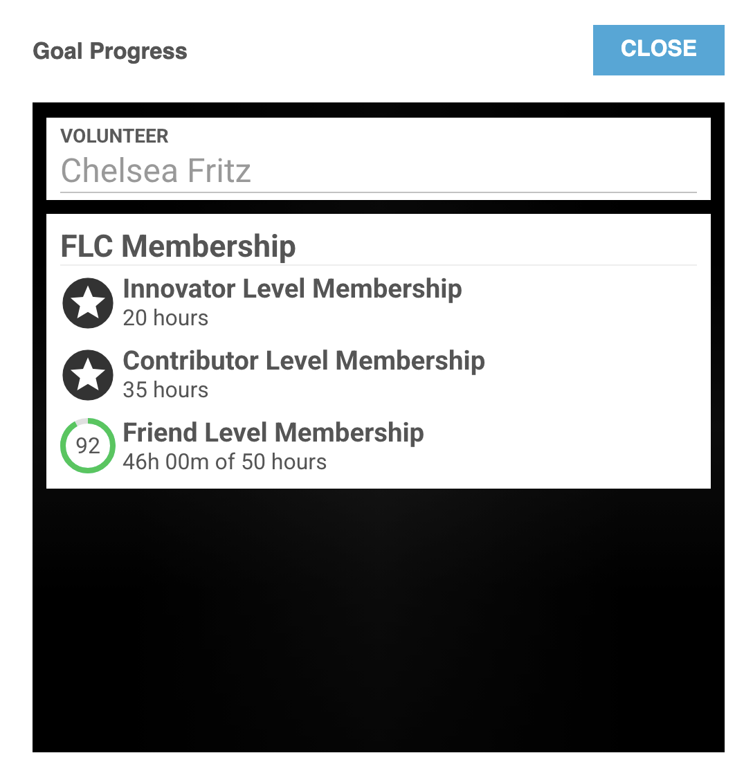The height and width of the screenshot is (771, 753).
Task: Click the underline beneath the Chelsea Fritz name
Action: click(x=378, y=192)
